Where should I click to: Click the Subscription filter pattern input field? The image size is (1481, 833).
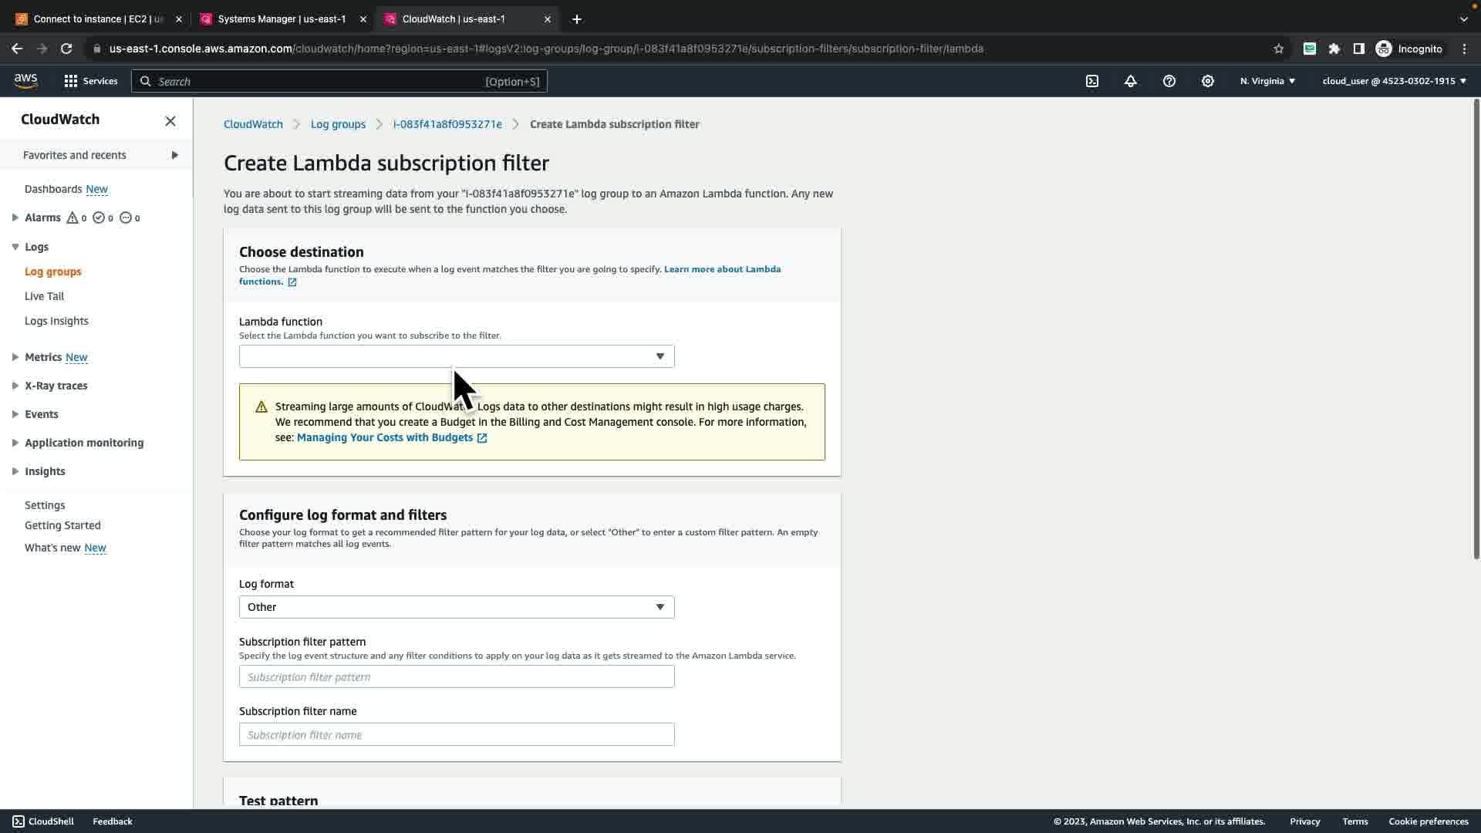click(x=457, y=677)
